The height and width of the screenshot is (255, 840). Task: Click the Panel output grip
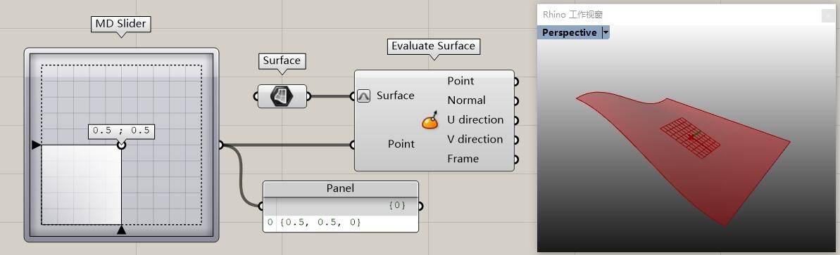(x=420, y=207)
